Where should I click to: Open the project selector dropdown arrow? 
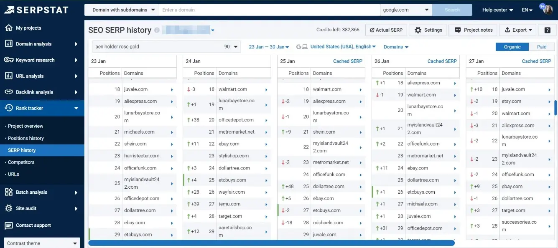click(213, 30)
